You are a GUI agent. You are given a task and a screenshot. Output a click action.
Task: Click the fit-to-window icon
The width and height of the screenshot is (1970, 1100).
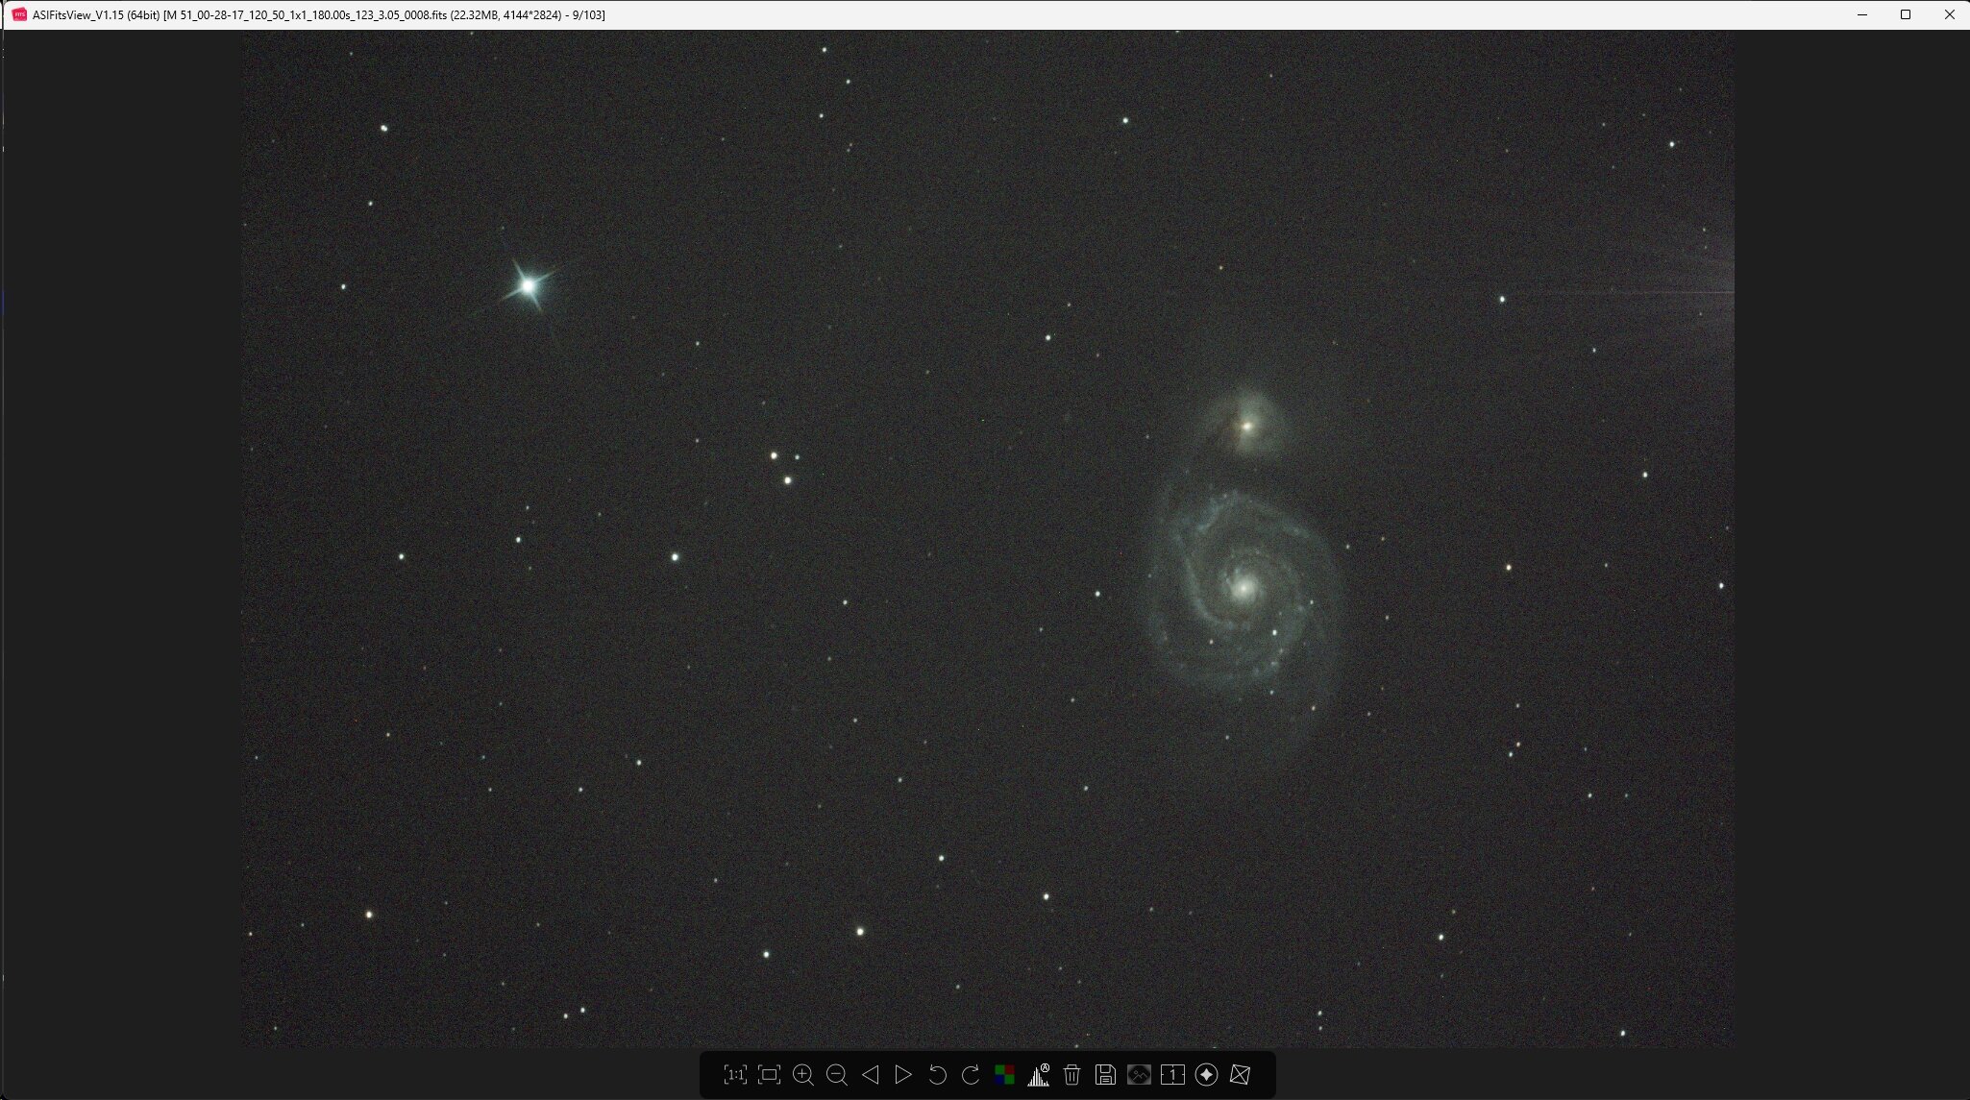769,1075
